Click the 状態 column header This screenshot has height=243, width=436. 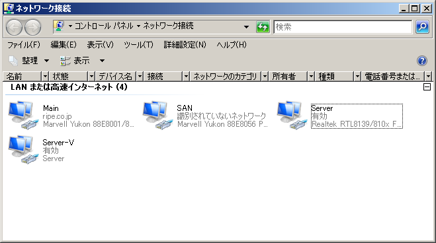pyautogui.click(x=69, y=77)
